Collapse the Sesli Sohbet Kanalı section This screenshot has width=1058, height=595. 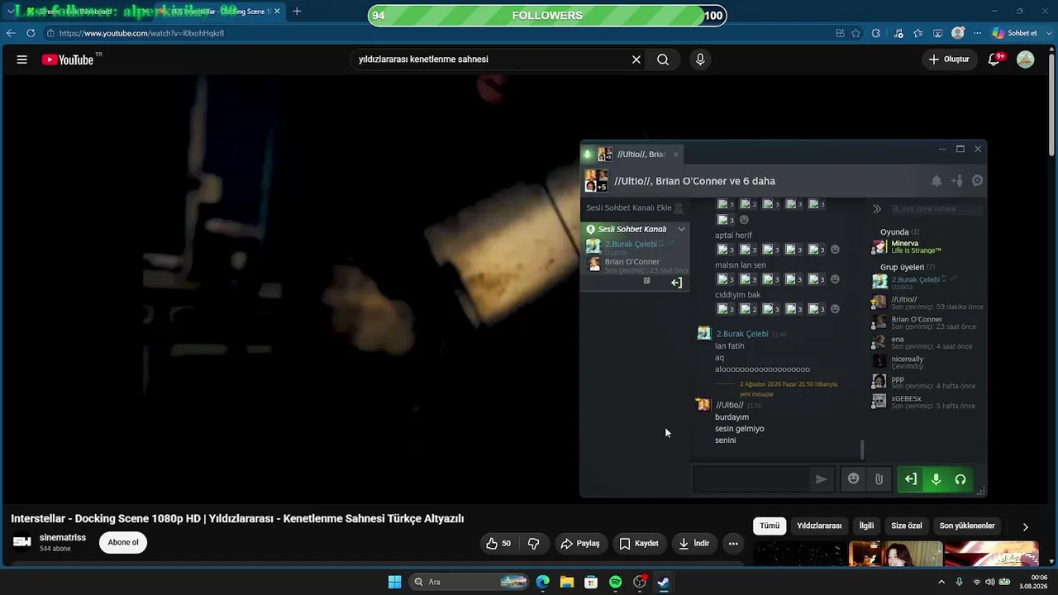[681, 229]
